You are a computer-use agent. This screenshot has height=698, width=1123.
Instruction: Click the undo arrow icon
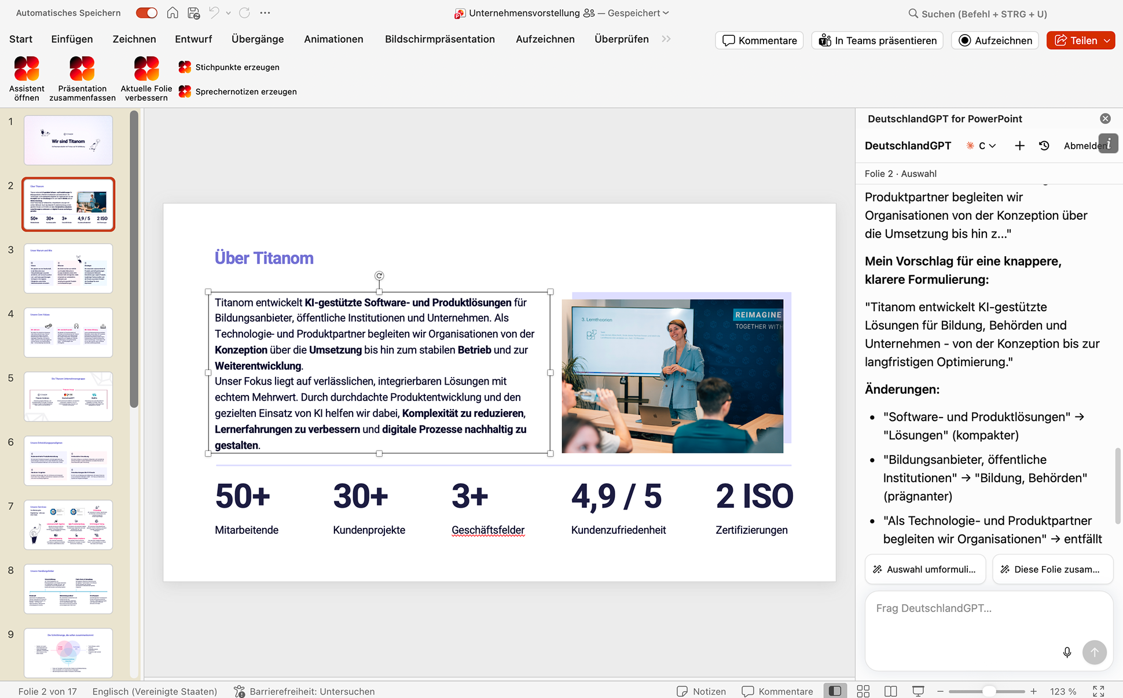[214, 13]
